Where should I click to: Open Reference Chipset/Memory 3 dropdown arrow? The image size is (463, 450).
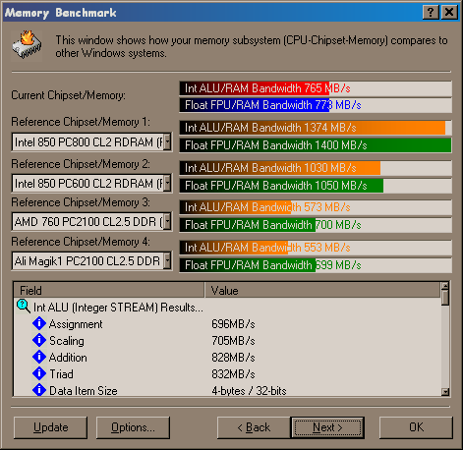coord(167,222)
